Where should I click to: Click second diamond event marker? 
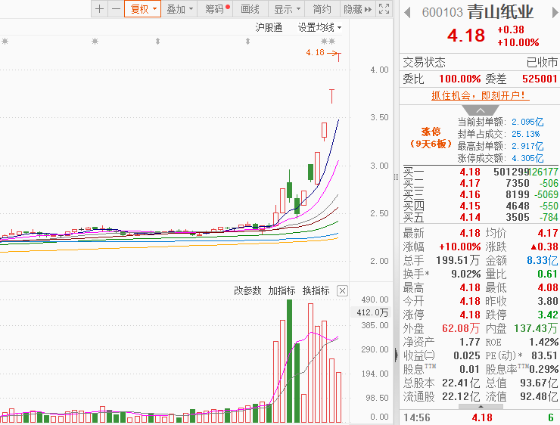(247, 42)
